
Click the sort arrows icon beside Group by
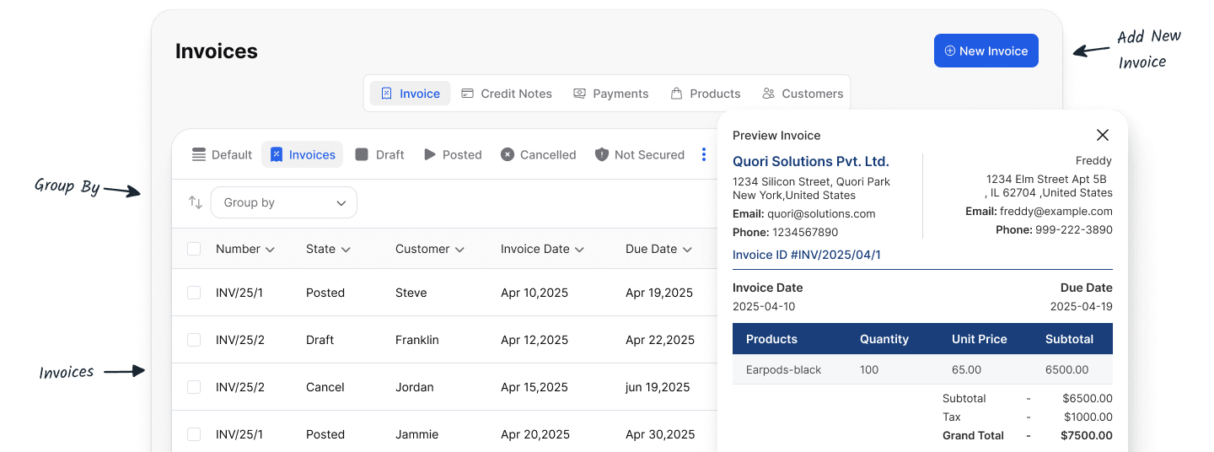[196, 202]
